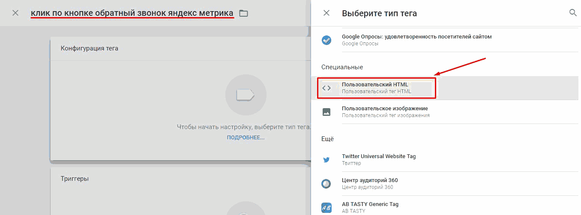Select Twitter Universal Website Tag
The height and width of the screenshot is (215, 581).
click(445, 160)
